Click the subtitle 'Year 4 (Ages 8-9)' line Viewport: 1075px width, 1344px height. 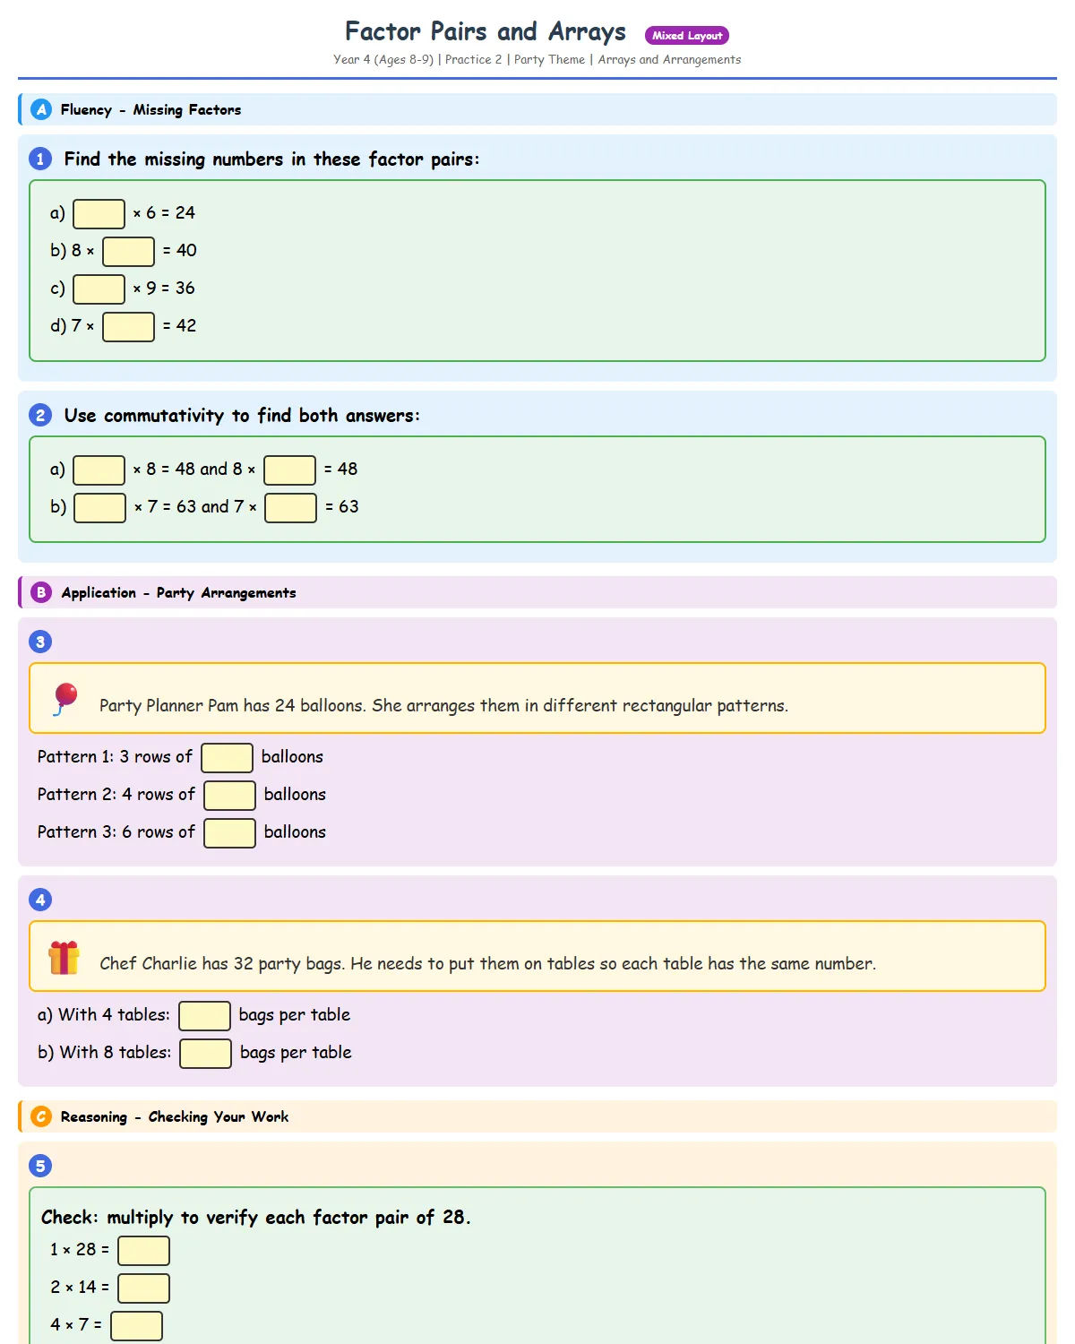pos(537,60)
